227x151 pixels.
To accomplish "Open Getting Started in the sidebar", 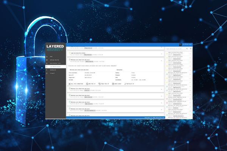I will pos(55,60).
